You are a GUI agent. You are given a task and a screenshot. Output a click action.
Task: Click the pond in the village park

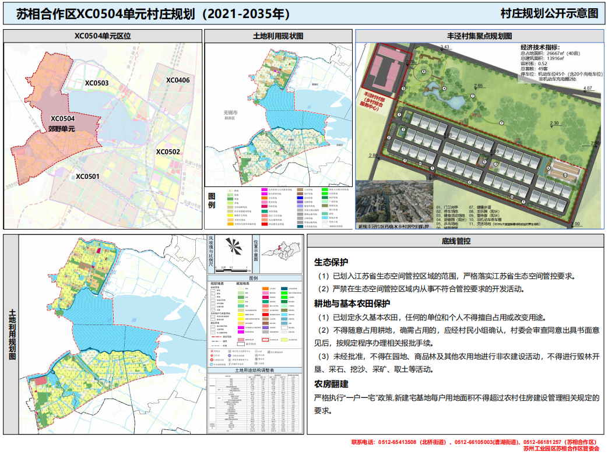click(x=438, y=93)
